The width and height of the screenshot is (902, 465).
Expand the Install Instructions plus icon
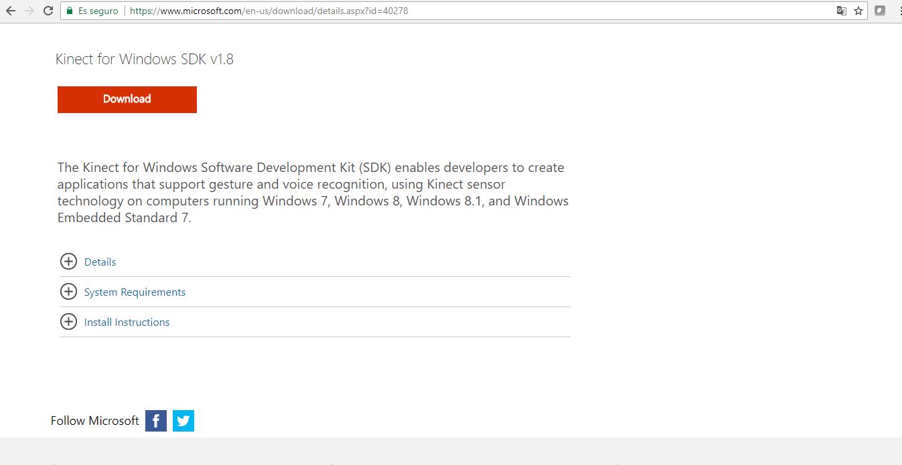point(68,322)
